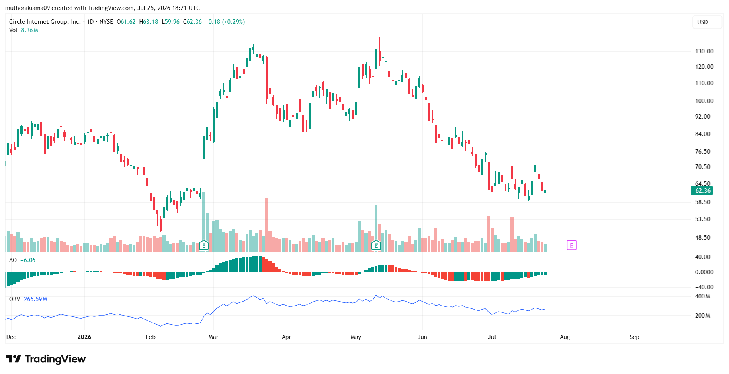Click the OBV indicator legend 266.59M
Image resolution: width=729 pixels, height=374 pixels.
(28, 299)
